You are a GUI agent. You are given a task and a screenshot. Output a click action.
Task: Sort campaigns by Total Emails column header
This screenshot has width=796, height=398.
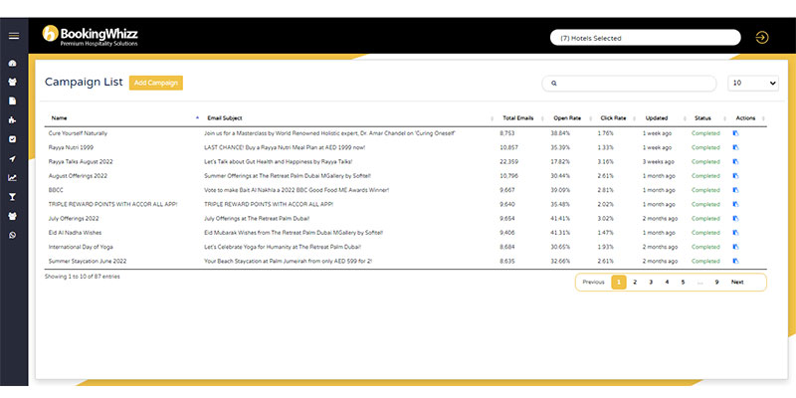coord(519,117)
